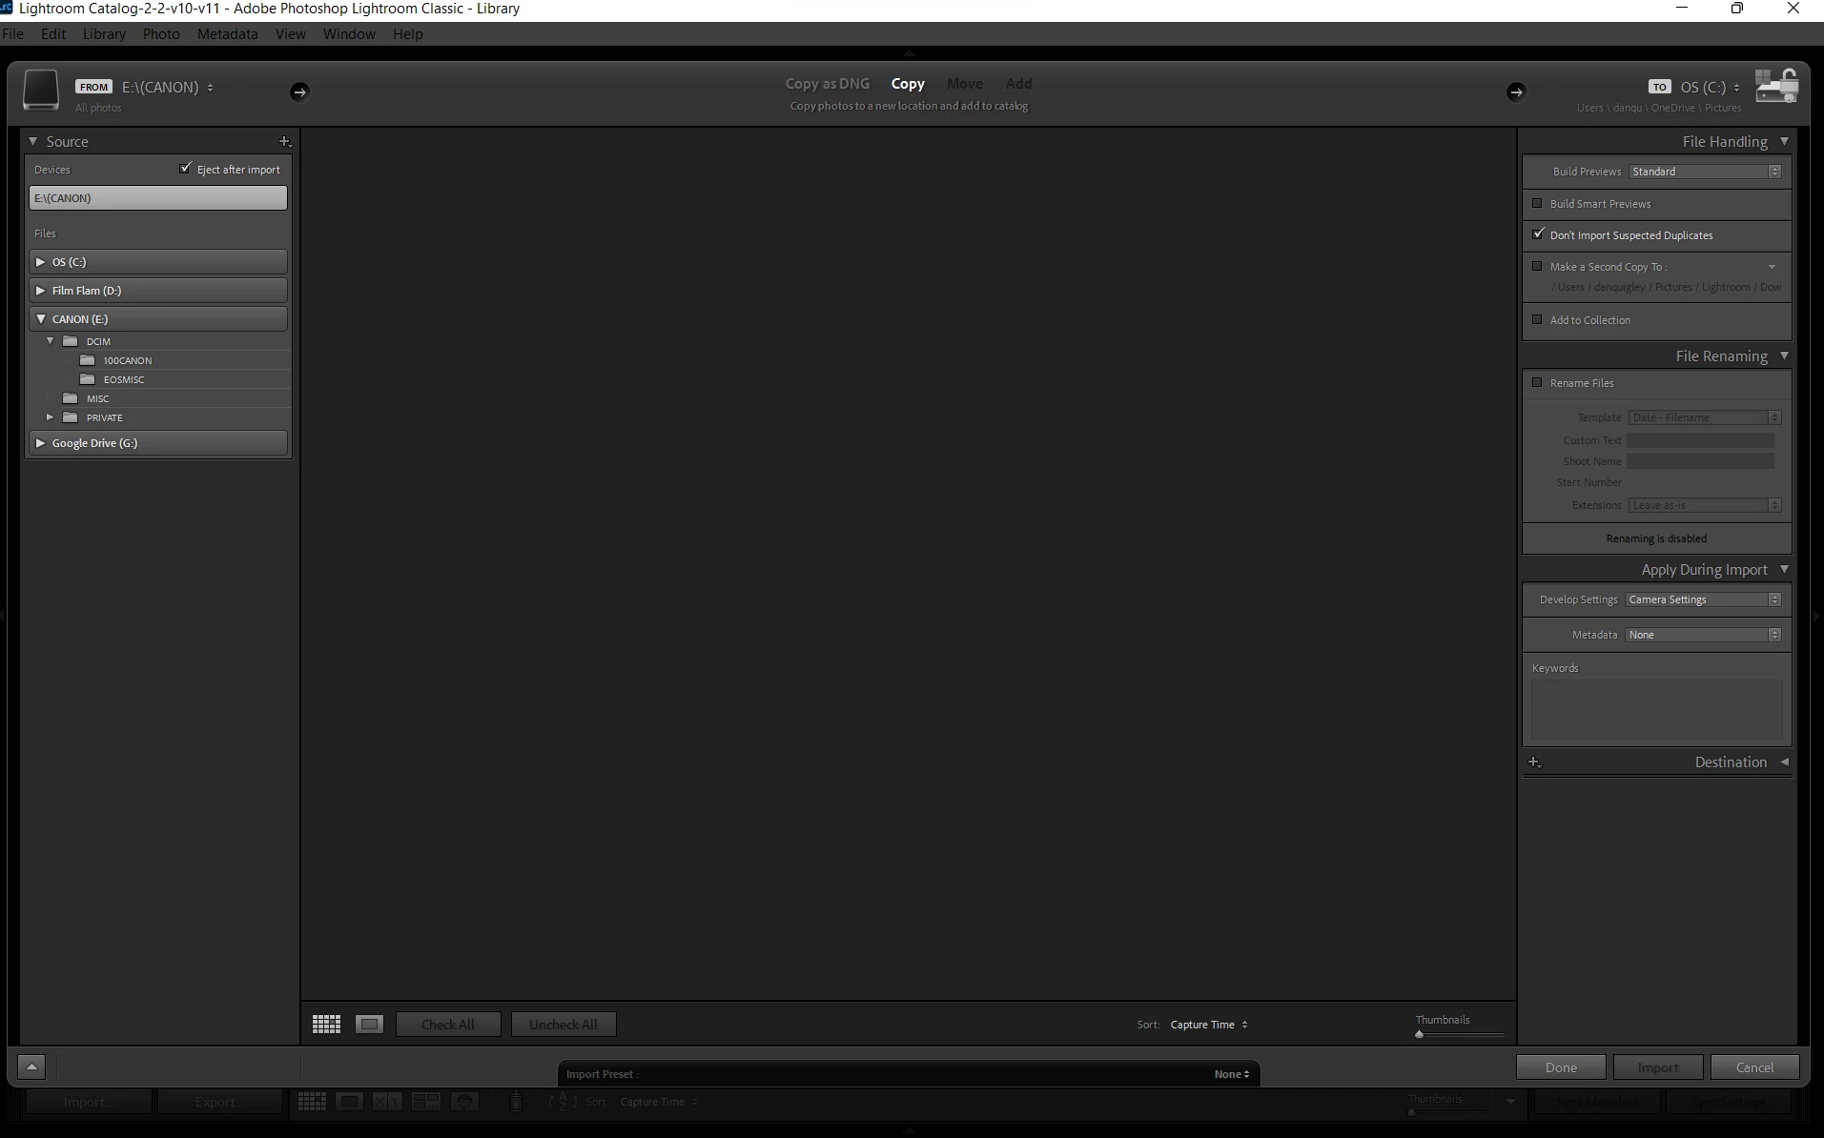Click the Uncheck All button
The width and height of the screenshot is (1824, 1138).
tap(564, 1024)
